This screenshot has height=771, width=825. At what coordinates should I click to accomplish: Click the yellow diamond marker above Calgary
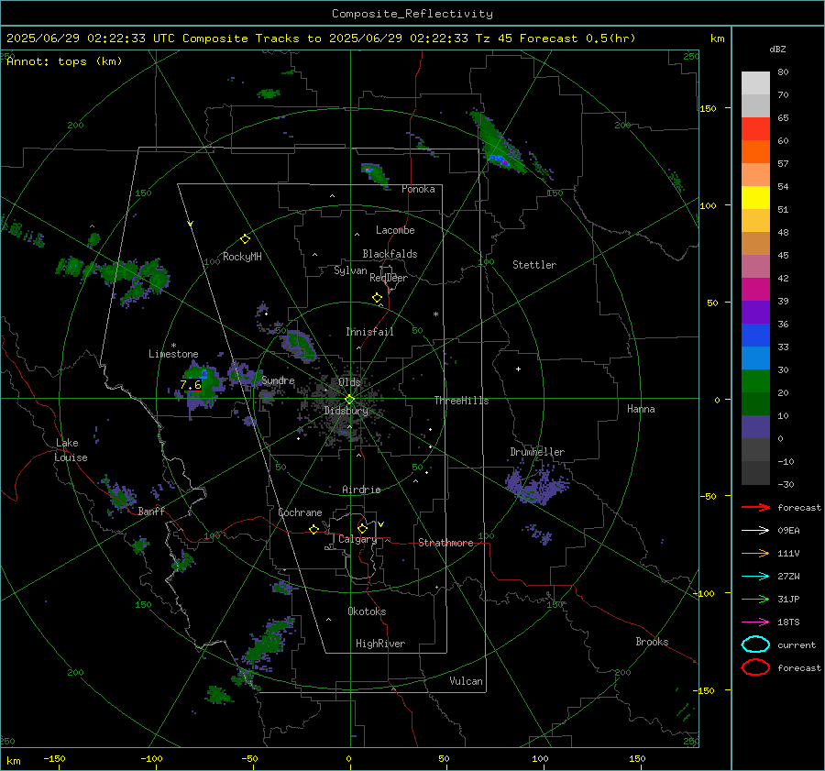362,528
